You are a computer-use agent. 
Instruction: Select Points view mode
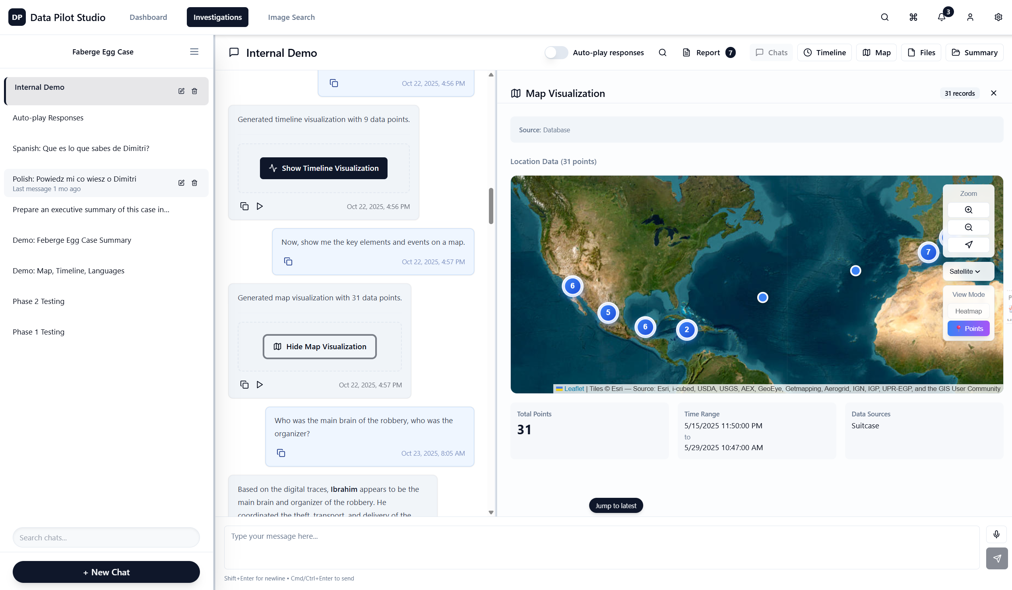(968, 329)
